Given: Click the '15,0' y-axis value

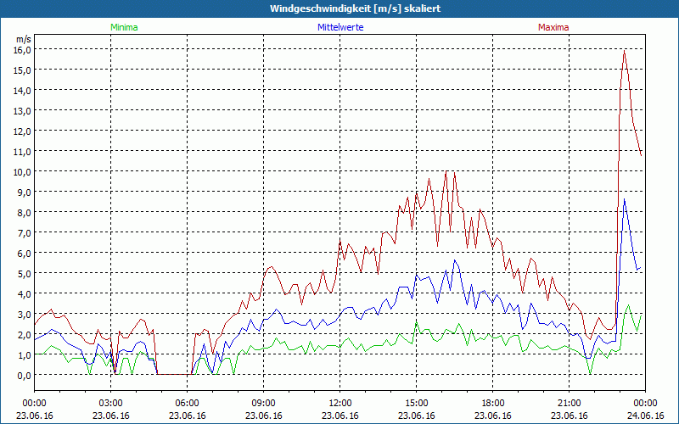Looking at the screenshot, I should [x=24, y=70].
